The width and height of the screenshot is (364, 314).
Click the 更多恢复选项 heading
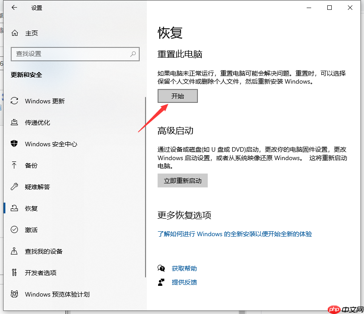184,215
